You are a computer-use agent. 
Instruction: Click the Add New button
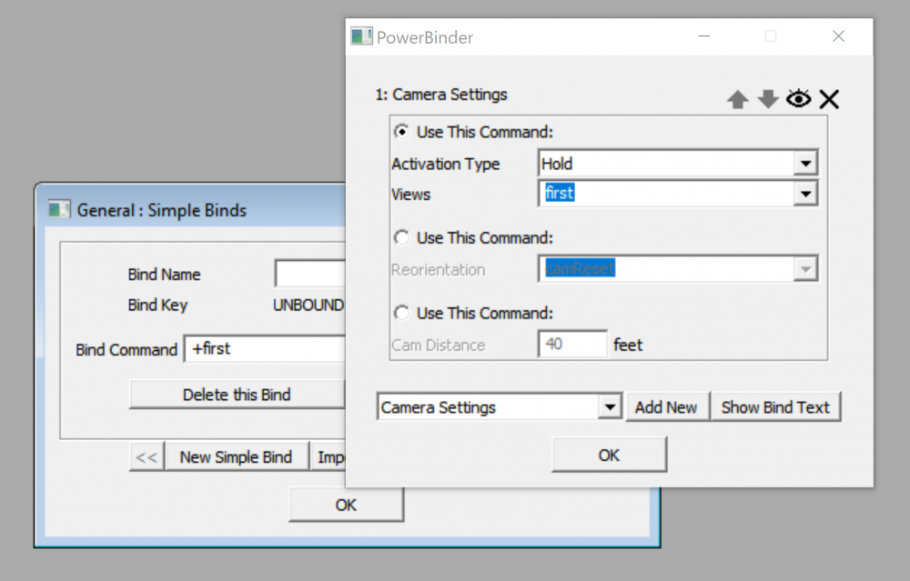pyautogui.click(x=667, y=406)
